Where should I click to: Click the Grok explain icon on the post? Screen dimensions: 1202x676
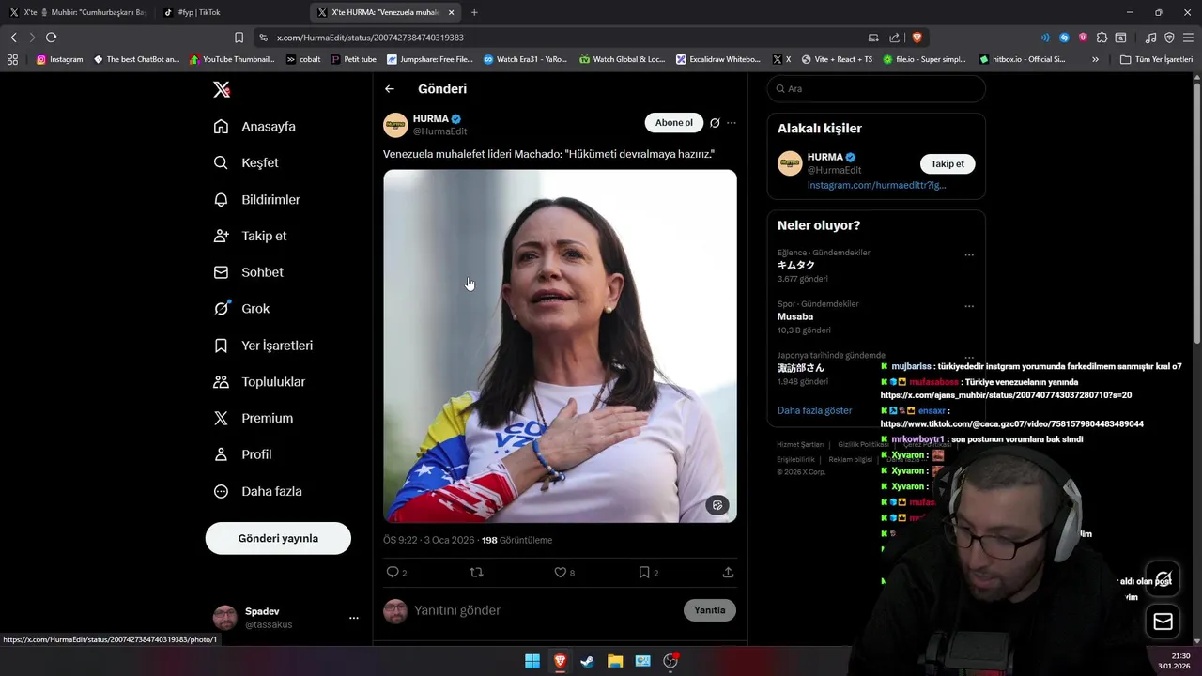(x=715, y=123)
